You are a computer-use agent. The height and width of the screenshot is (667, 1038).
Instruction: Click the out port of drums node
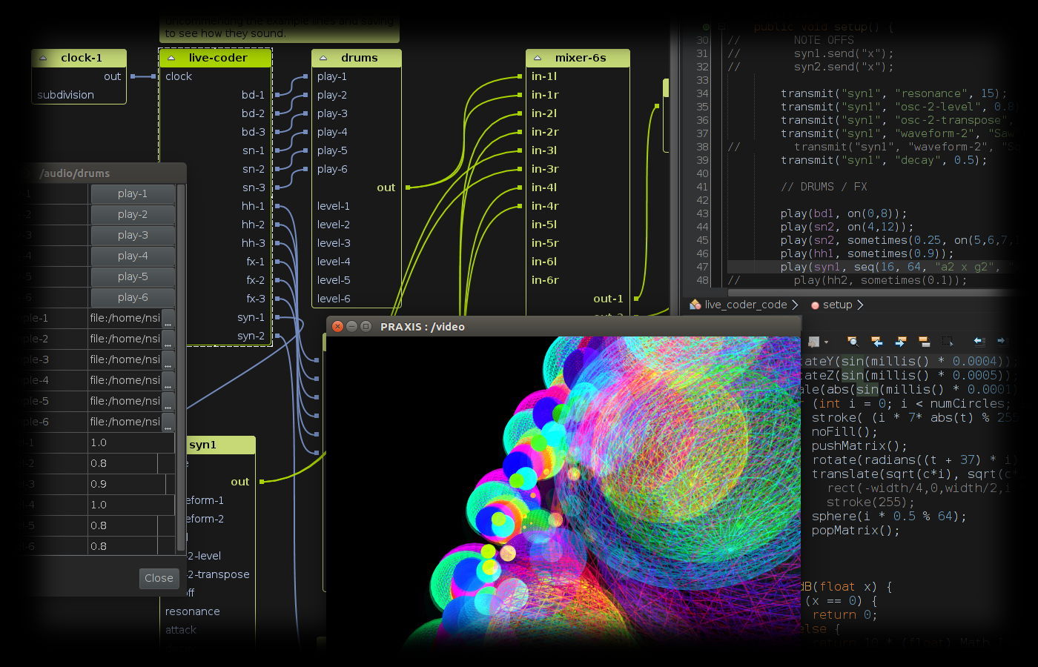tap(407, 188)
